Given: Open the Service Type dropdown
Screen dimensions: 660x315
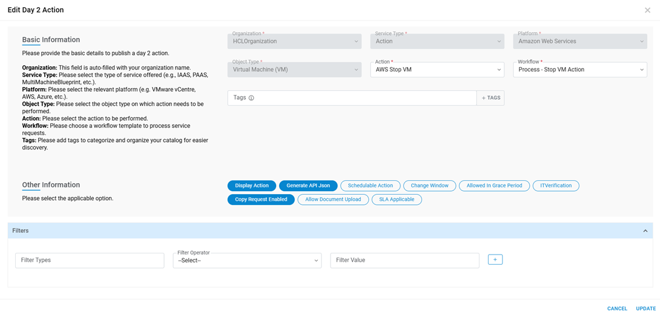Looking at the screenshot, I should click(x=437, y=41).
